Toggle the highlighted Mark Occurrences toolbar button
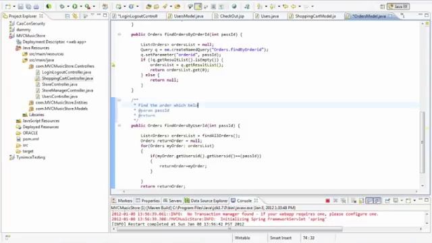432x243 pixels. pyautogui.click(x=198, y=6)
